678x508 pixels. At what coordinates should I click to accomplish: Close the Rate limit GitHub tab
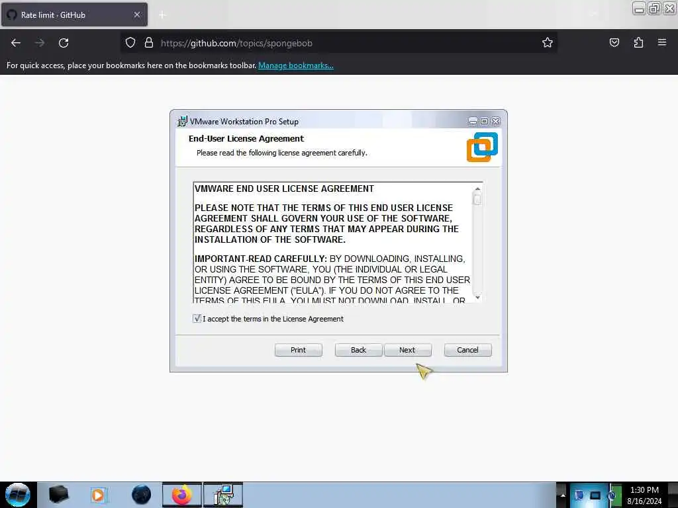136,15
